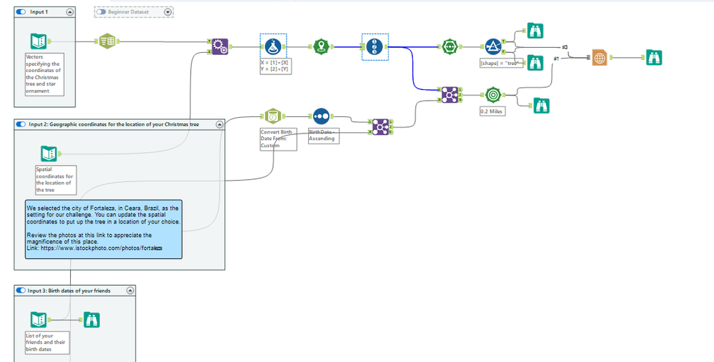Enable the Beginner Dataset container toggle
Screen dimensions: 714x362
(101, 12)
